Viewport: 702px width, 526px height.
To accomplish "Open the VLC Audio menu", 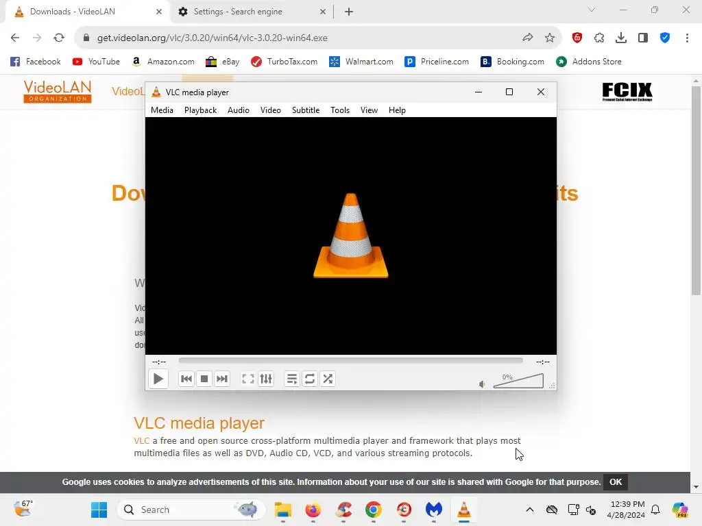I will [238, 110].
